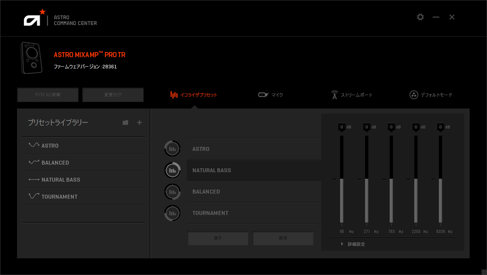The image size is (487, 275).
Task: Click the 保存 save button
Action: 283,238
